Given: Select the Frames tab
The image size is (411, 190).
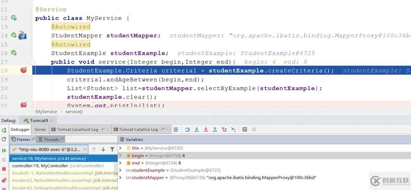Looking at the screenshot, I should (x=23, y=139).
